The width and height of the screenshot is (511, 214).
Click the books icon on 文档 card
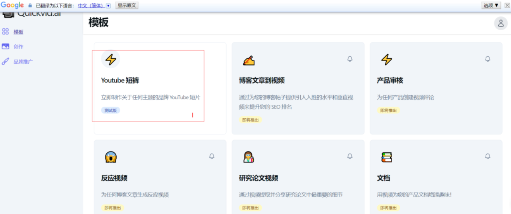click(387, 157)
